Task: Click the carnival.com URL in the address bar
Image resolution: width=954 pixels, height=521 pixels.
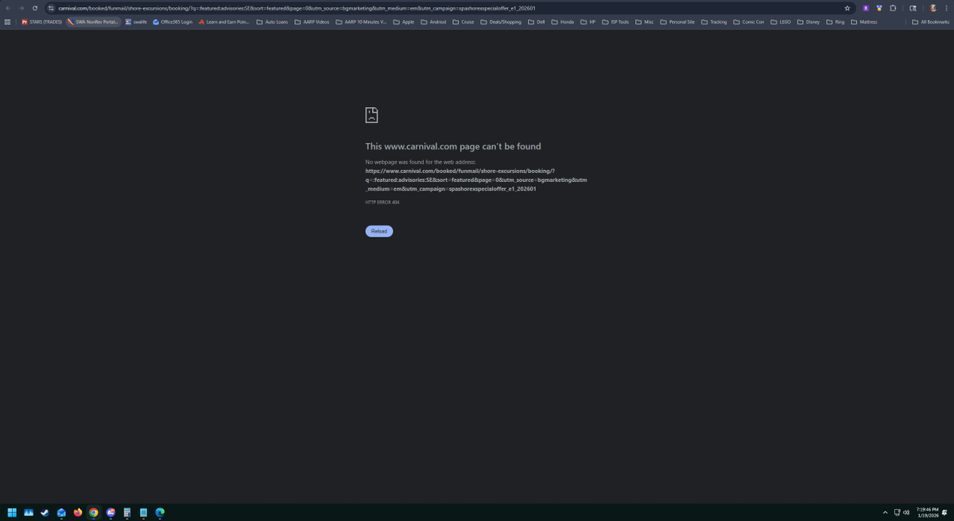Action: click(x=297, y=8)
